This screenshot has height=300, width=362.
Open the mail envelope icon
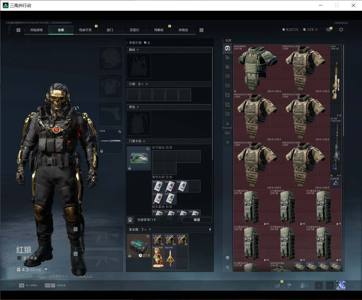[x=328, y=30]
